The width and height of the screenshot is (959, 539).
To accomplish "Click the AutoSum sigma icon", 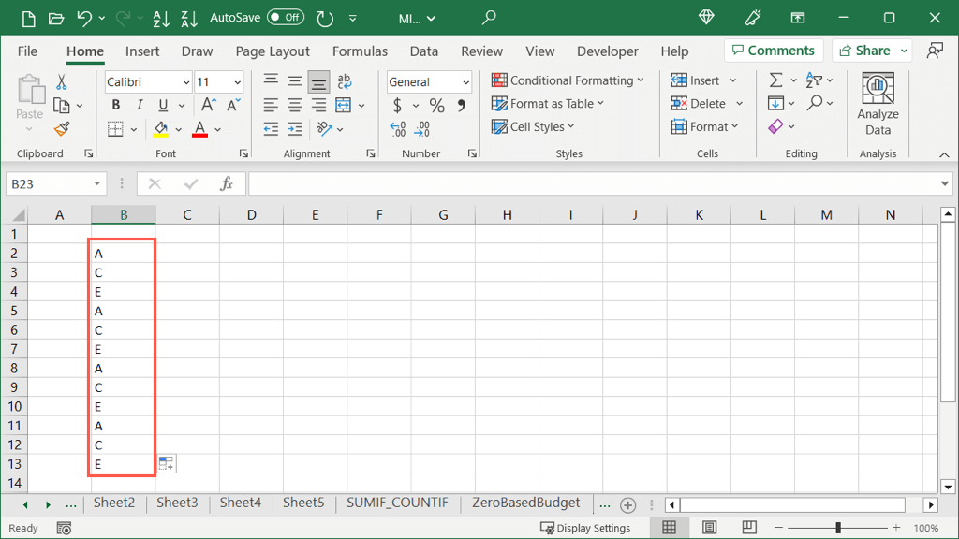I will 775,80.
